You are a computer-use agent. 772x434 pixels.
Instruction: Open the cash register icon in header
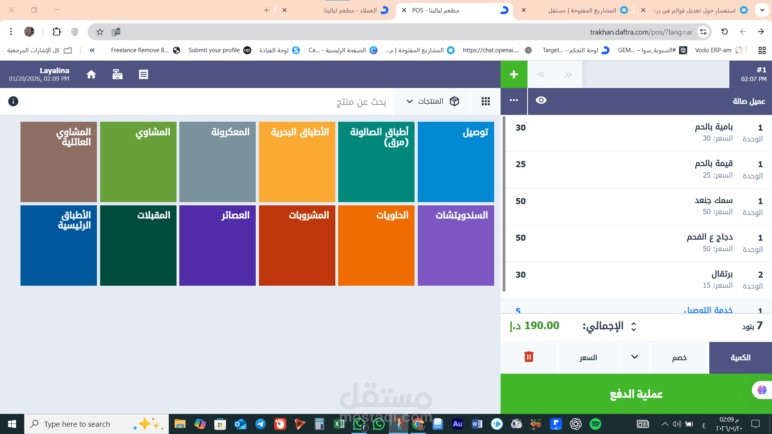[x=117, y=74]
